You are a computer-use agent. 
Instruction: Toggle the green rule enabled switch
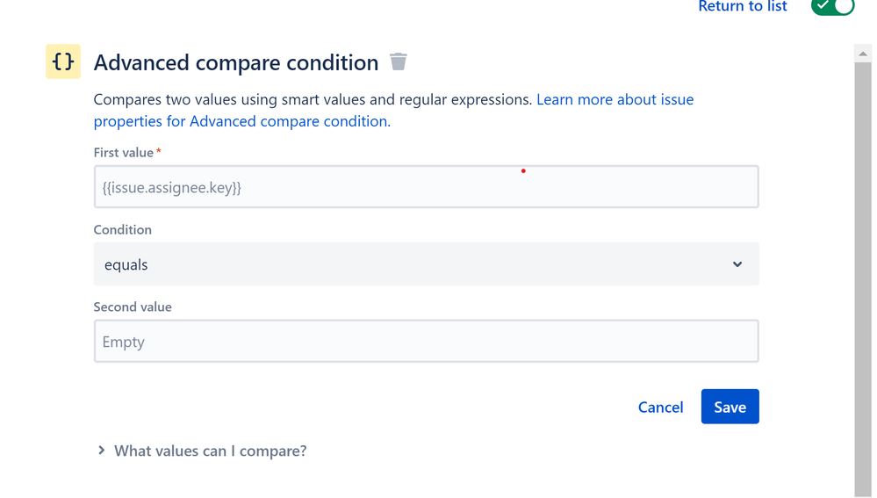click(832, 7)
